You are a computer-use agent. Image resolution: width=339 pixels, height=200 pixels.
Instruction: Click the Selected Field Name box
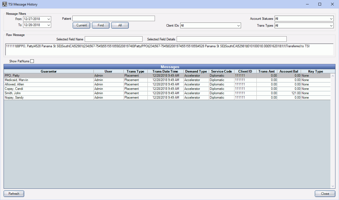point(114,39)
